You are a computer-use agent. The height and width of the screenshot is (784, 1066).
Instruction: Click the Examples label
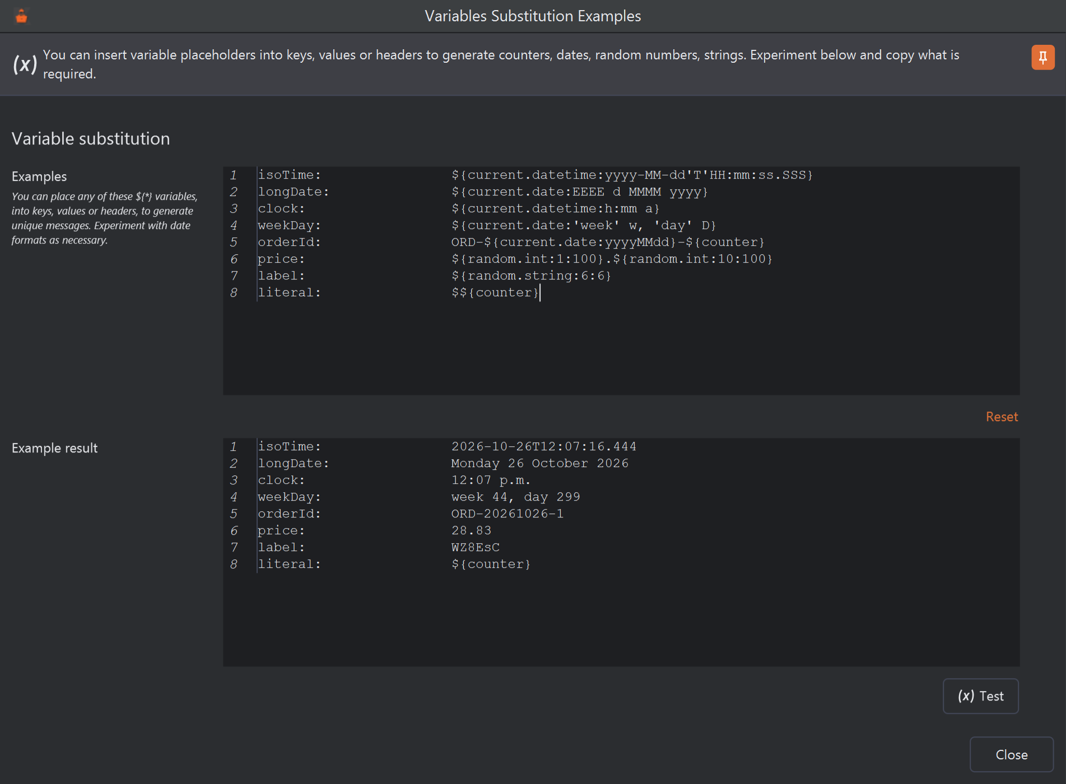tap(39, 176)
